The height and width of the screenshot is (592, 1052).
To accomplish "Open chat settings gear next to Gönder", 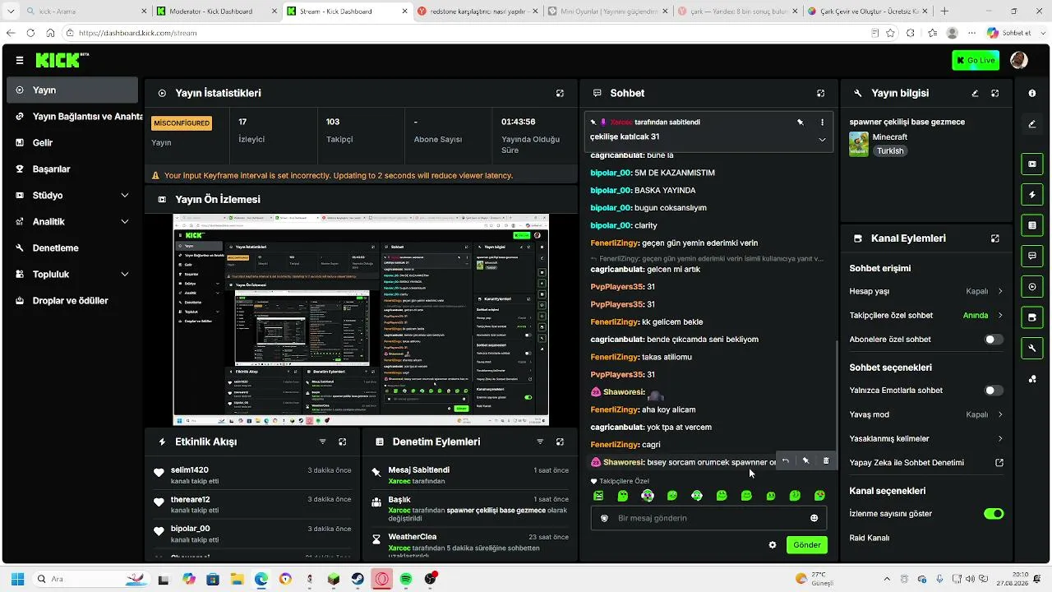I will tap(773, 545).
